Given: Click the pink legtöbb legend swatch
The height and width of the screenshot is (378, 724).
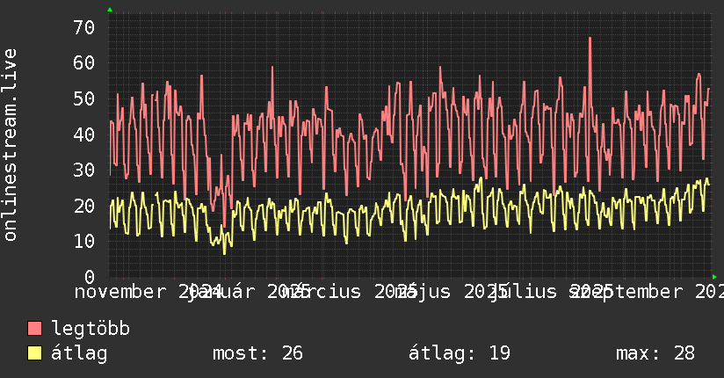Looking at the screenshot, I should (x=34, y=329).
